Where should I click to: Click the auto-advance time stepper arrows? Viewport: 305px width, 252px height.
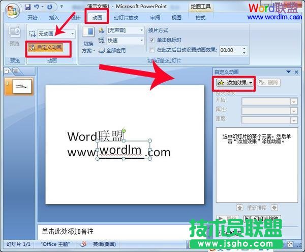pyautogui.click(x=244, y=50)
